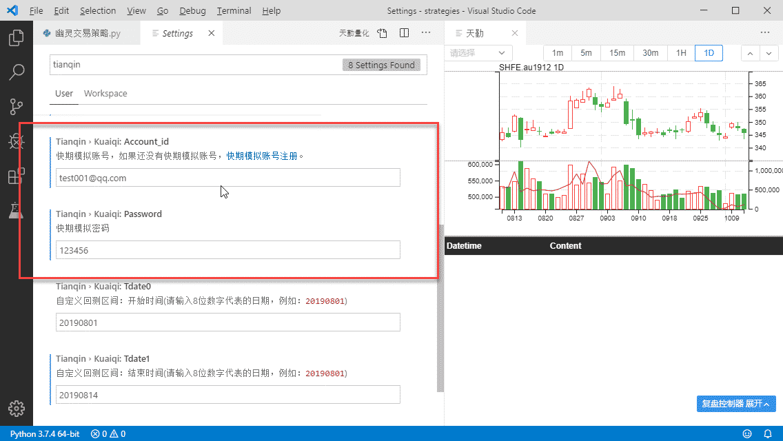
Task: Click the Tdate1 input field
Action: point(227,395)
